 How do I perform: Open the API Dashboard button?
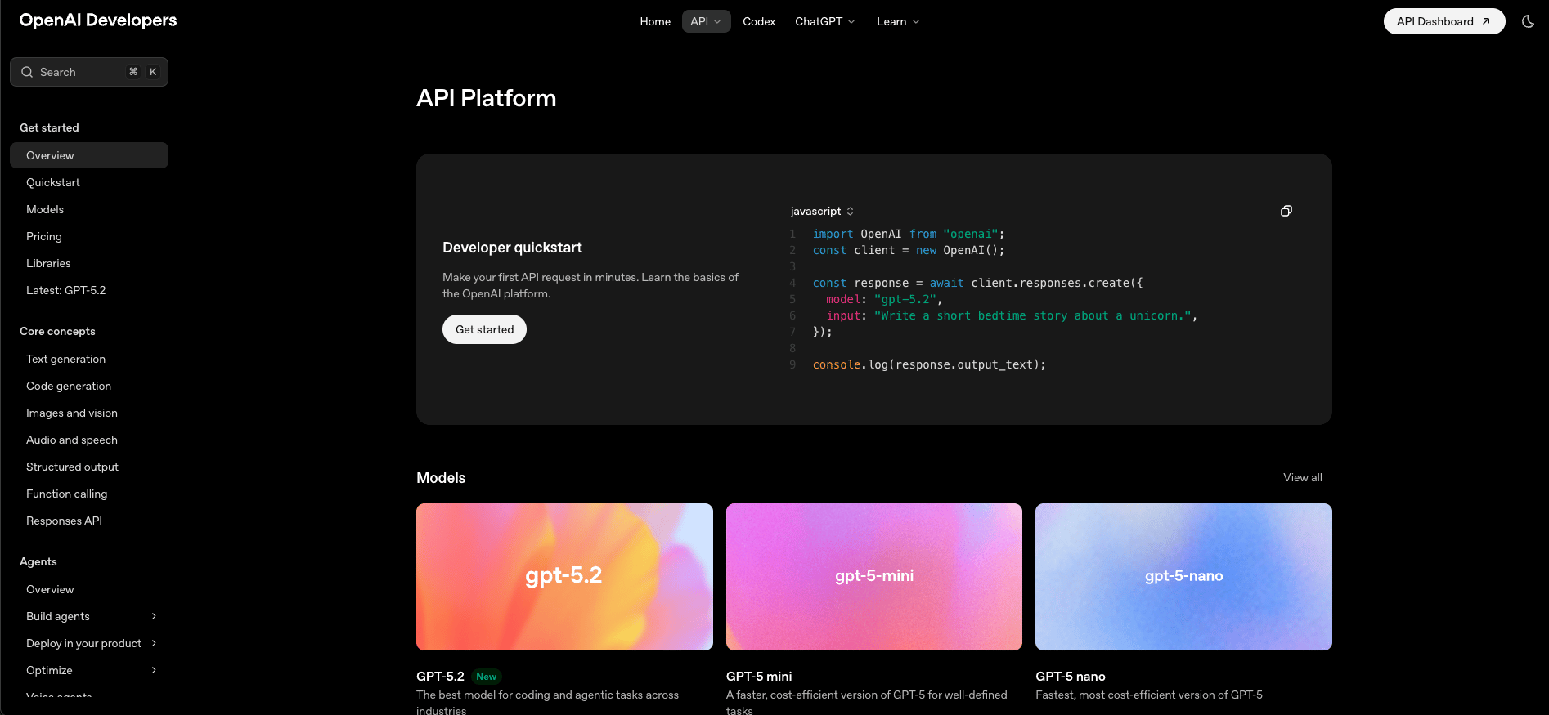coord(1444,21)
